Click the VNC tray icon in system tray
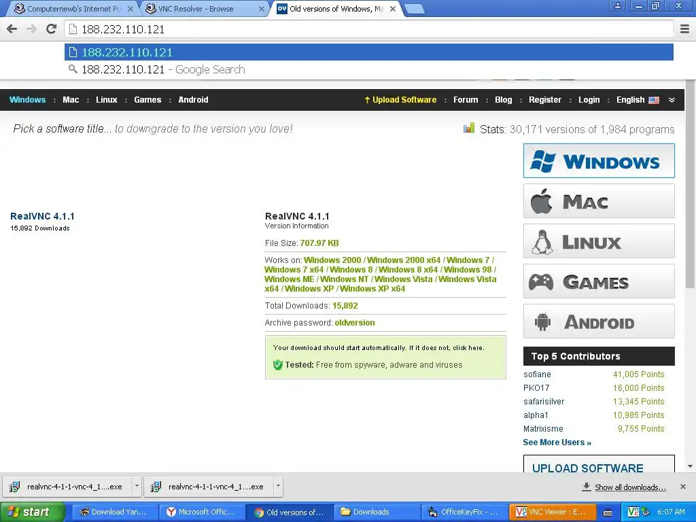Viewport: 696px width, 522px height. [x=633, y=512]
